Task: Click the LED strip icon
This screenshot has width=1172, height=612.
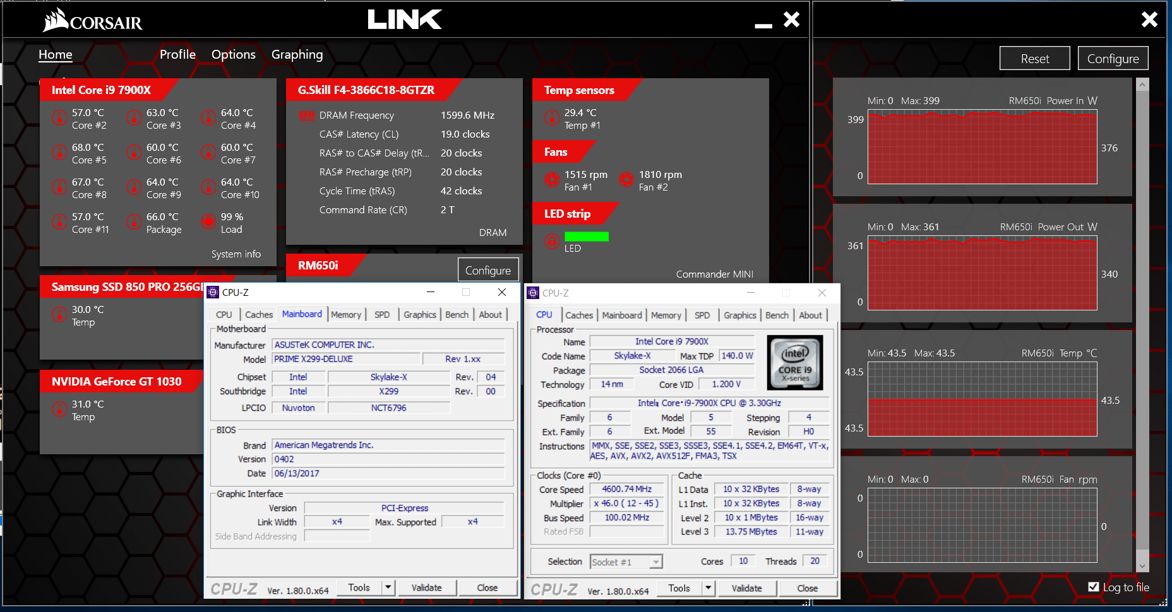Action: click(x=552, y=241)
